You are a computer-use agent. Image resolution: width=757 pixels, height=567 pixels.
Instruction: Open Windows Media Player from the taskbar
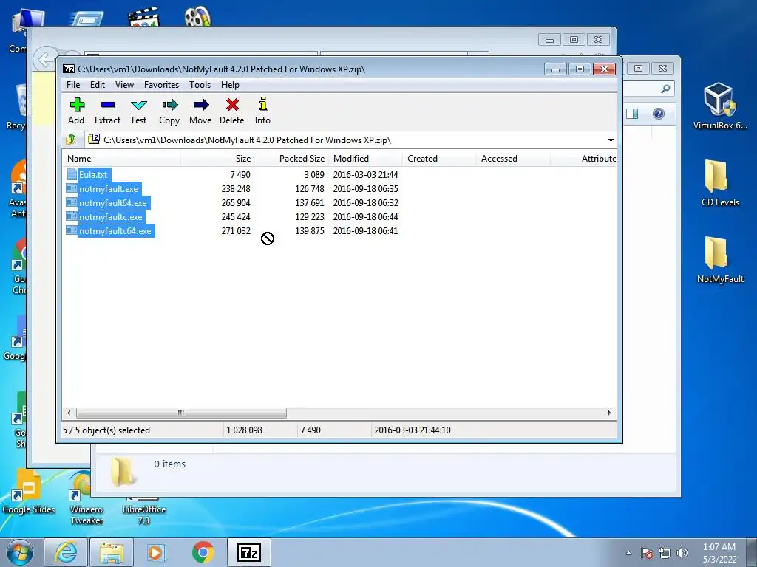point(157,552)
